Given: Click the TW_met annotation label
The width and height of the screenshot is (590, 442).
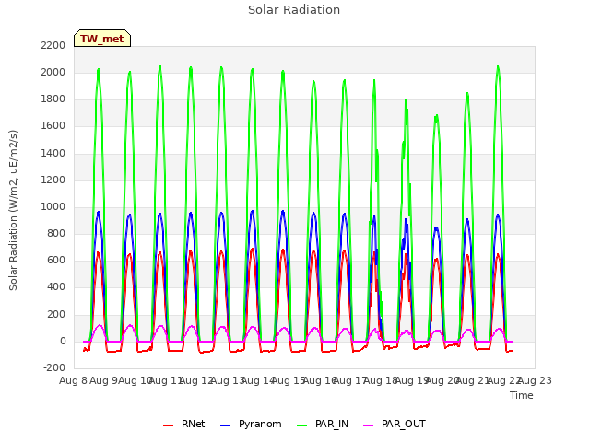Looking at the screenshot, I should click(x=102, y=39).
